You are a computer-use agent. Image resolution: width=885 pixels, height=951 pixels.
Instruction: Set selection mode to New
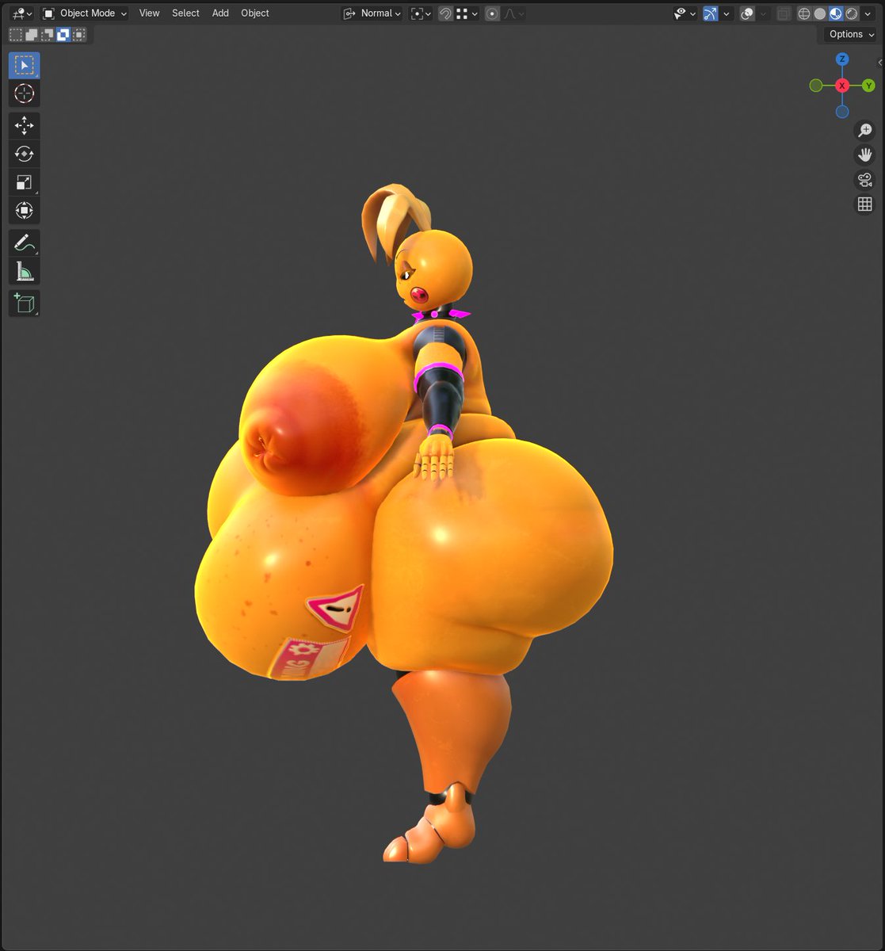[16, 34]
